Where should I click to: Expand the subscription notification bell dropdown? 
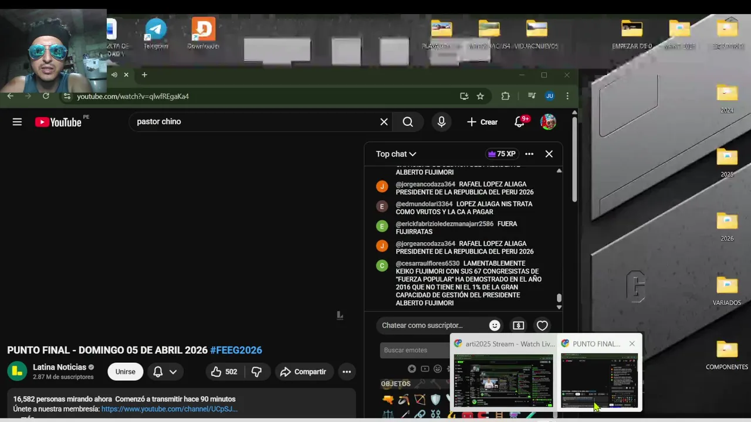165,372
